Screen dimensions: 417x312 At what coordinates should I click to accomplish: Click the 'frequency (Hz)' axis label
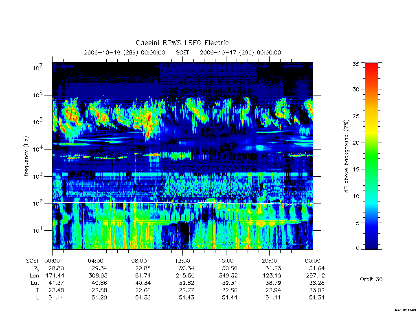coord(26,156)
